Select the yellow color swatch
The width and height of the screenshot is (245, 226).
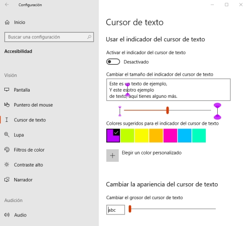coord(142,135)
